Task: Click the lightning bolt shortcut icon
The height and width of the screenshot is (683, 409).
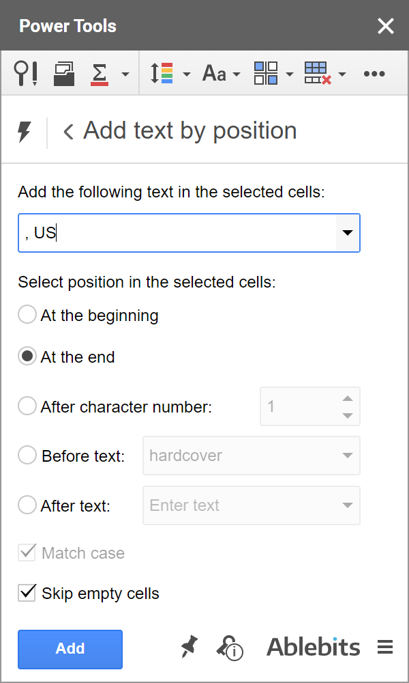Action: [26, 130]
